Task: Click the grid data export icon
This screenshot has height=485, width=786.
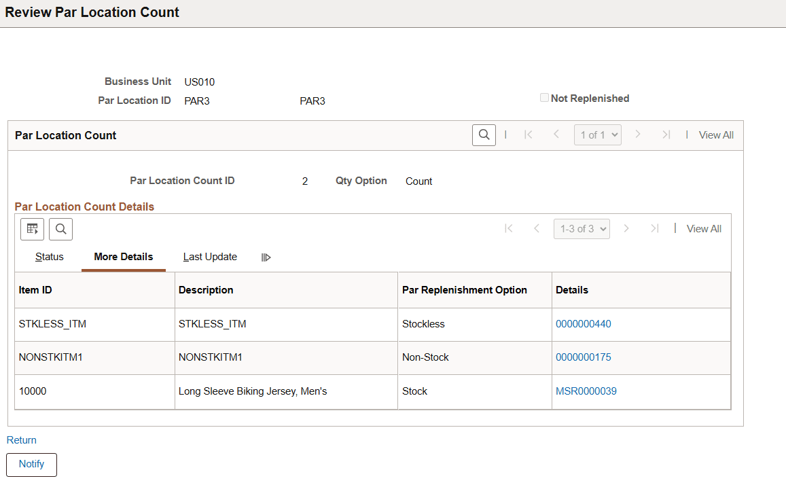Action: click(32, 229)
